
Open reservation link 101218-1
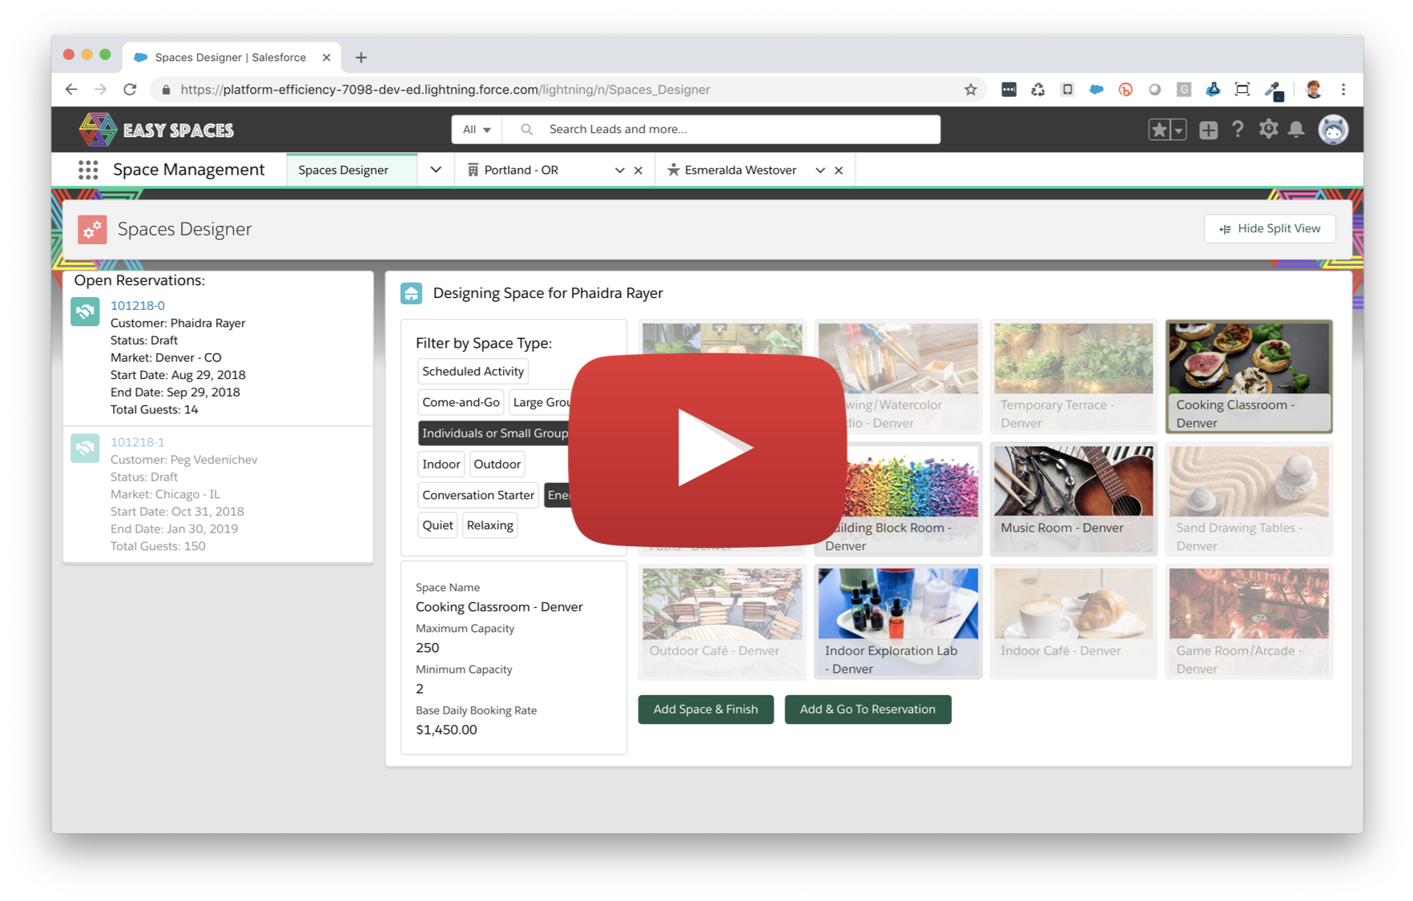[x=138, y=442]
